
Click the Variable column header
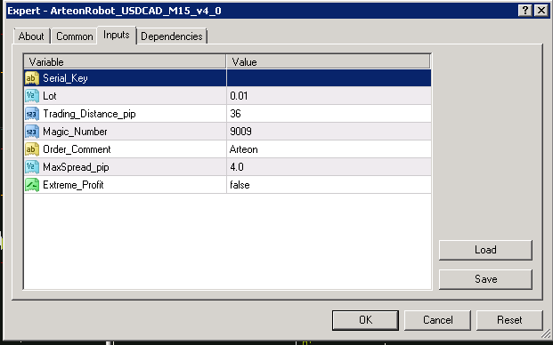pos(125,62)
